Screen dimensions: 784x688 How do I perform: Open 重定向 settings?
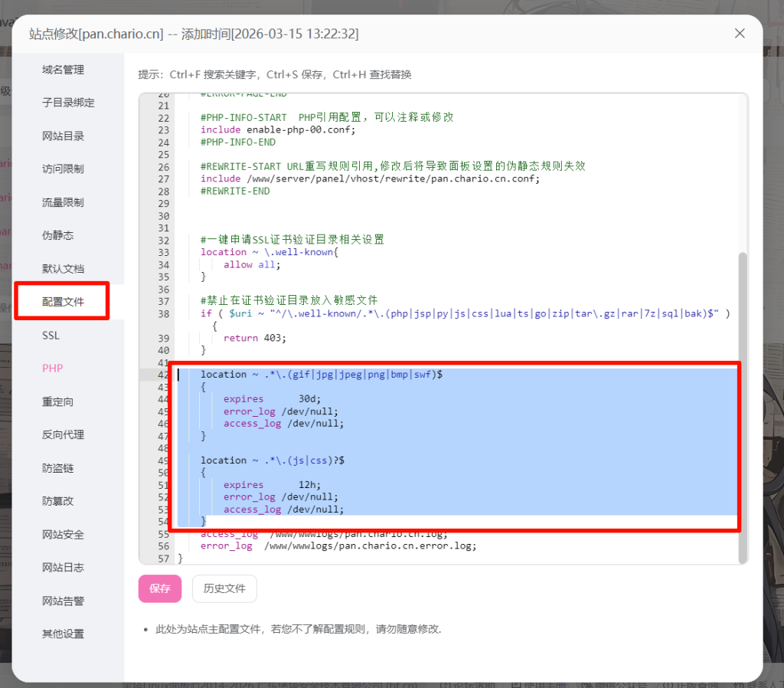coord(57,402)
